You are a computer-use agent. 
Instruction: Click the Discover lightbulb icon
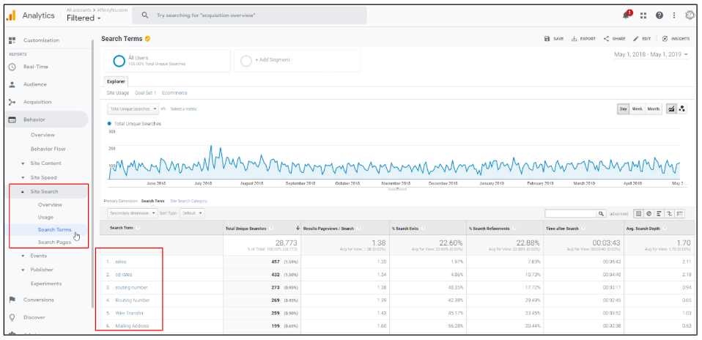12,317
